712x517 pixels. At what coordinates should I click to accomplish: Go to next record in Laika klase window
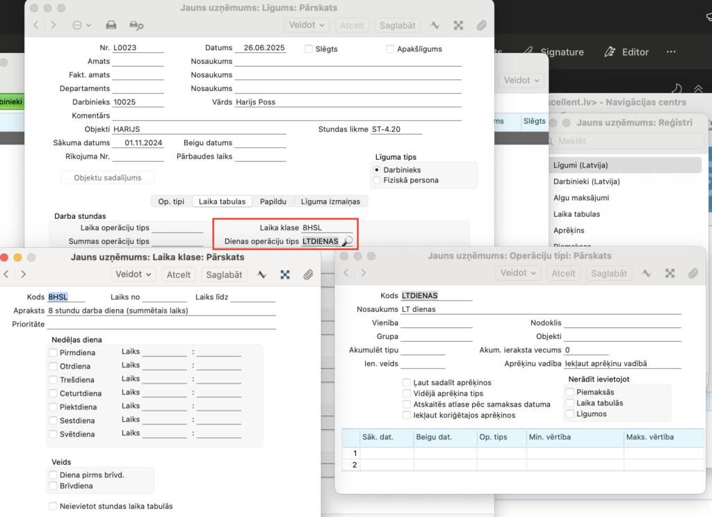pyautogui.click(x=24, y=274)
